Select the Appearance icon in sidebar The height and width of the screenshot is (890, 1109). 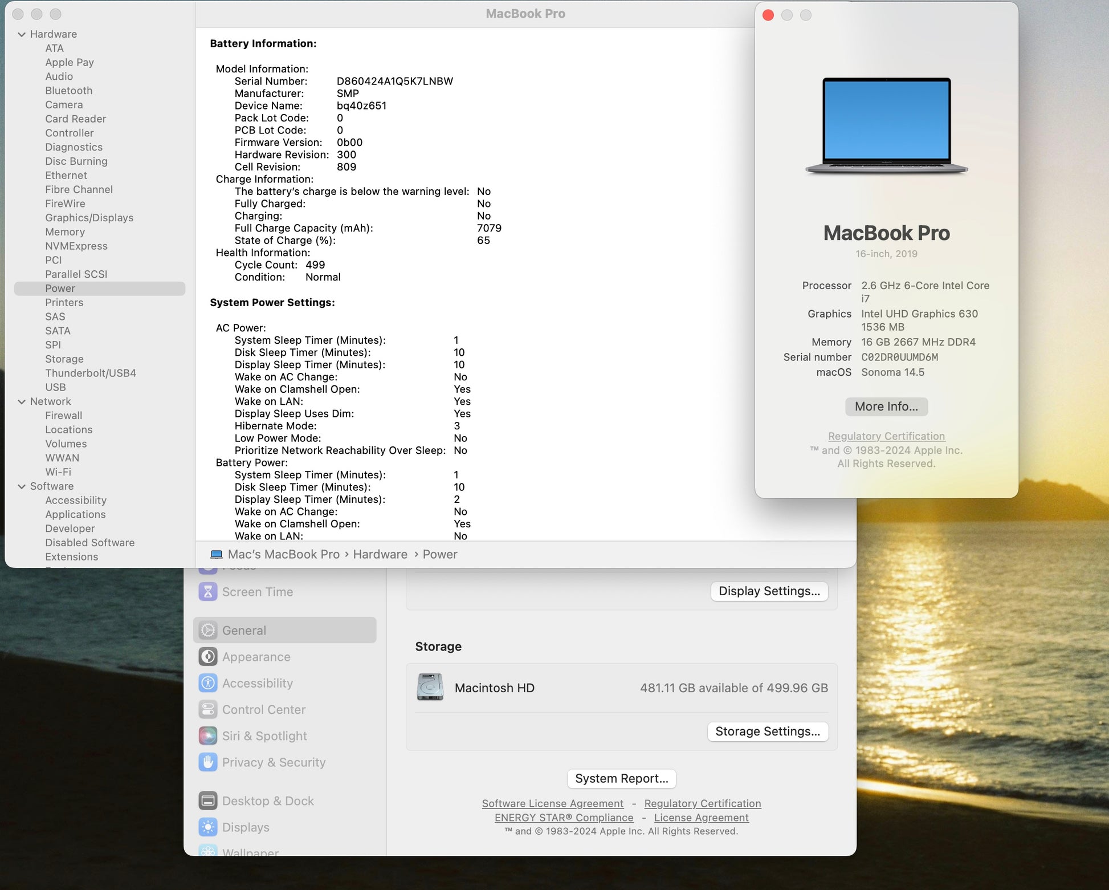(x=208, y=657)
